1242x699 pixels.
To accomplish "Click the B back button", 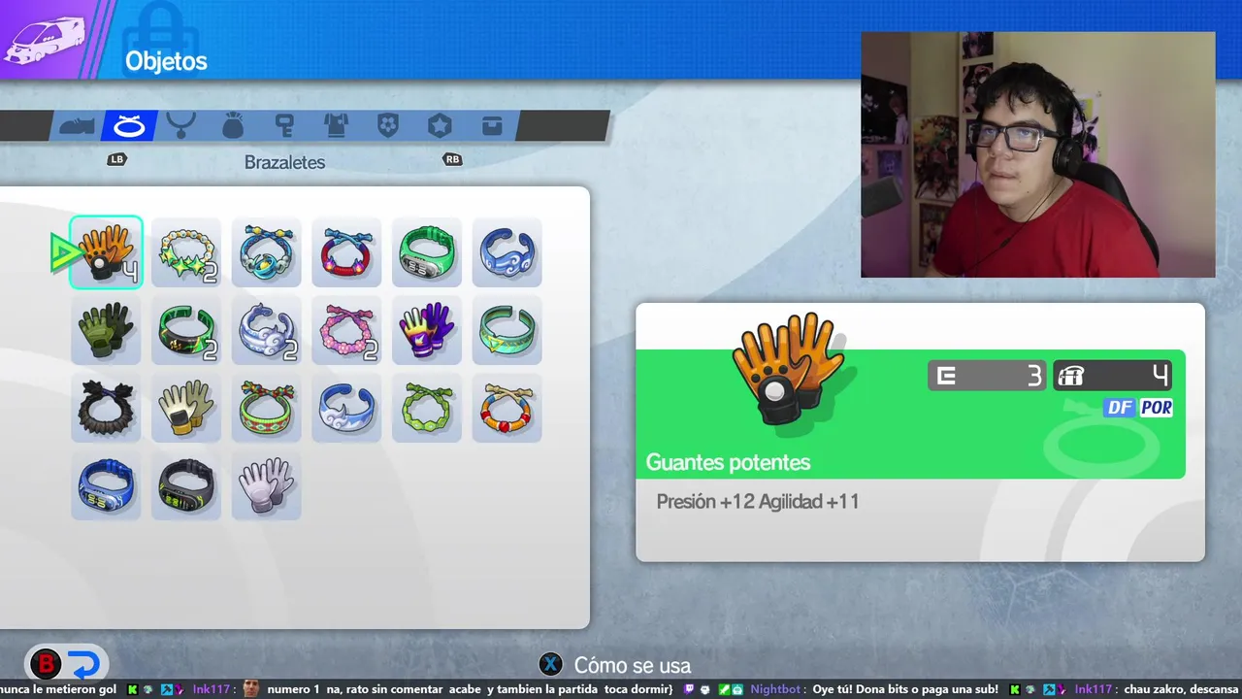I will [x=46, y=665].
